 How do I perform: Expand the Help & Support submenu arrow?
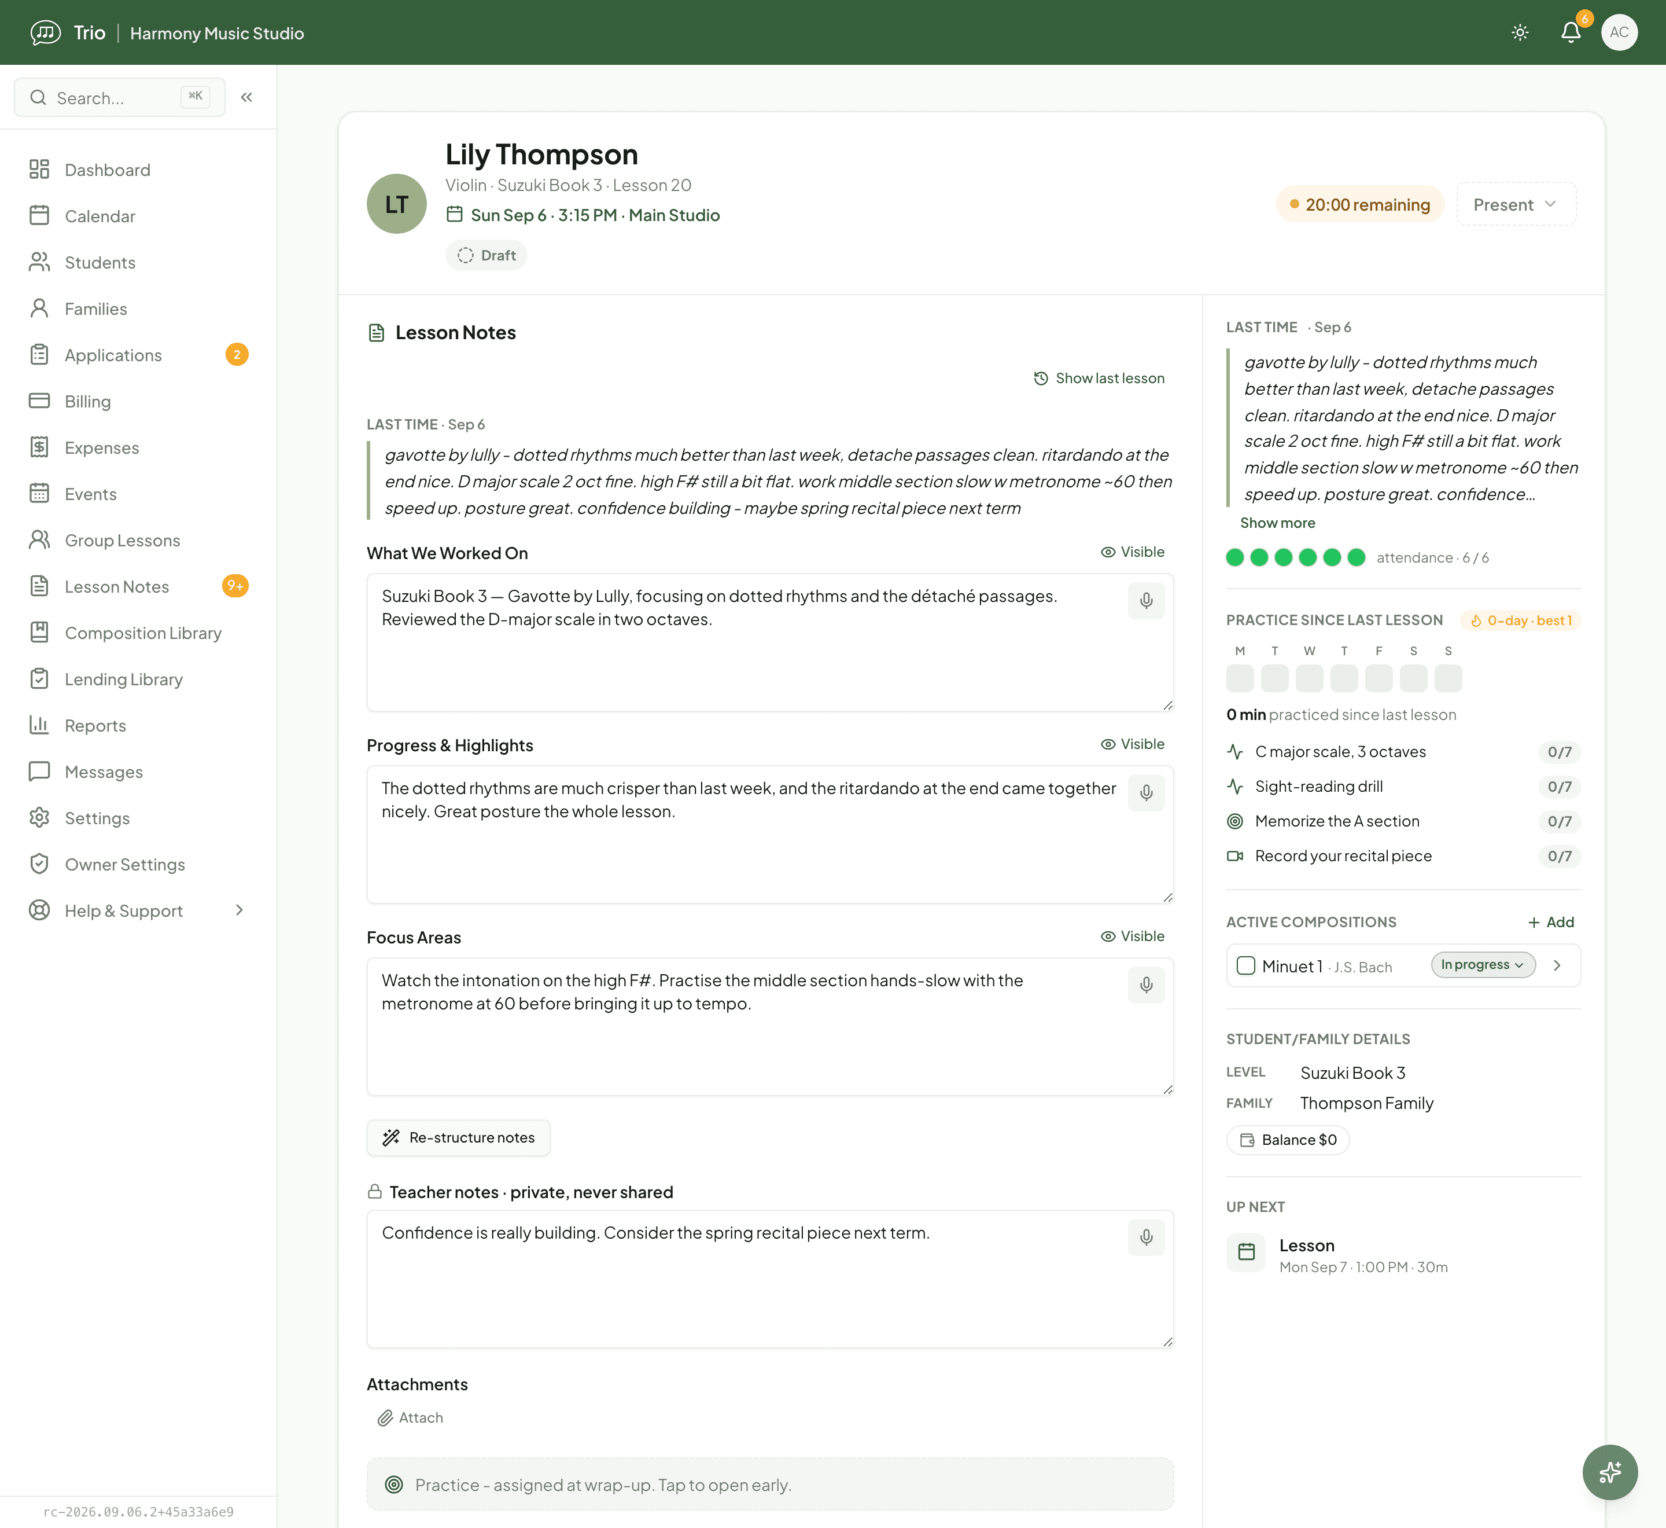coord(239,910)
